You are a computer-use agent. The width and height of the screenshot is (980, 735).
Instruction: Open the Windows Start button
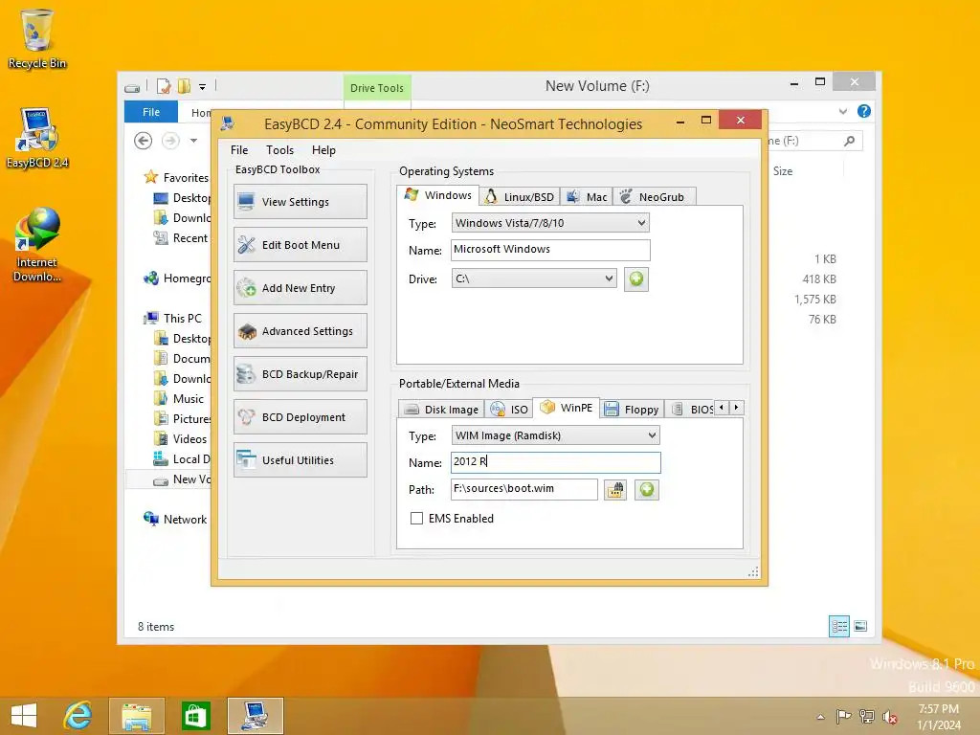click(24, 716)
